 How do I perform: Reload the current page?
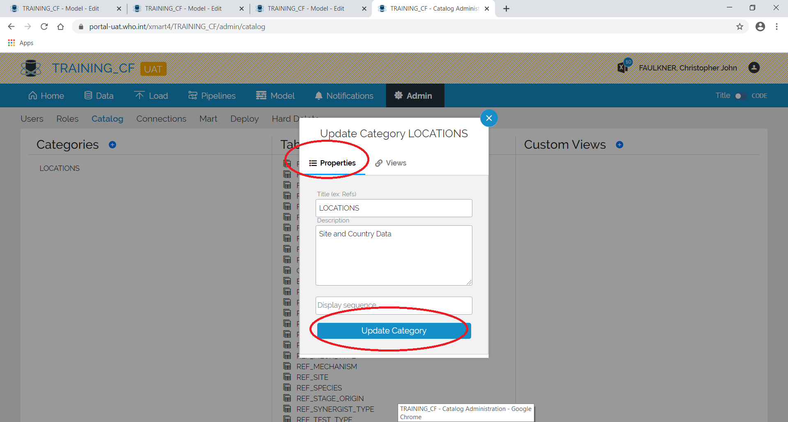(x=44, y=27)
